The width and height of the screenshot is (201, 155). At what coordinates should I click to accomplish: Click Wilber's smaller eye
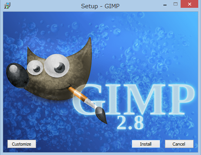[35, 68]
